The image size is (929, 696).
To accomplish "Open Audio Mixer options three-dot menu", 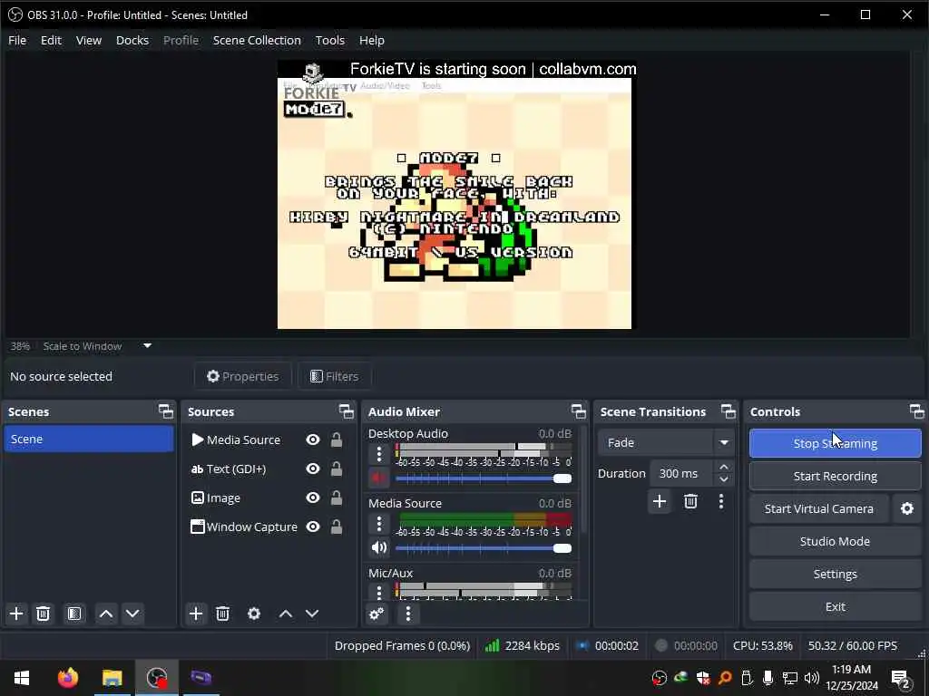I will coord(408,614).
